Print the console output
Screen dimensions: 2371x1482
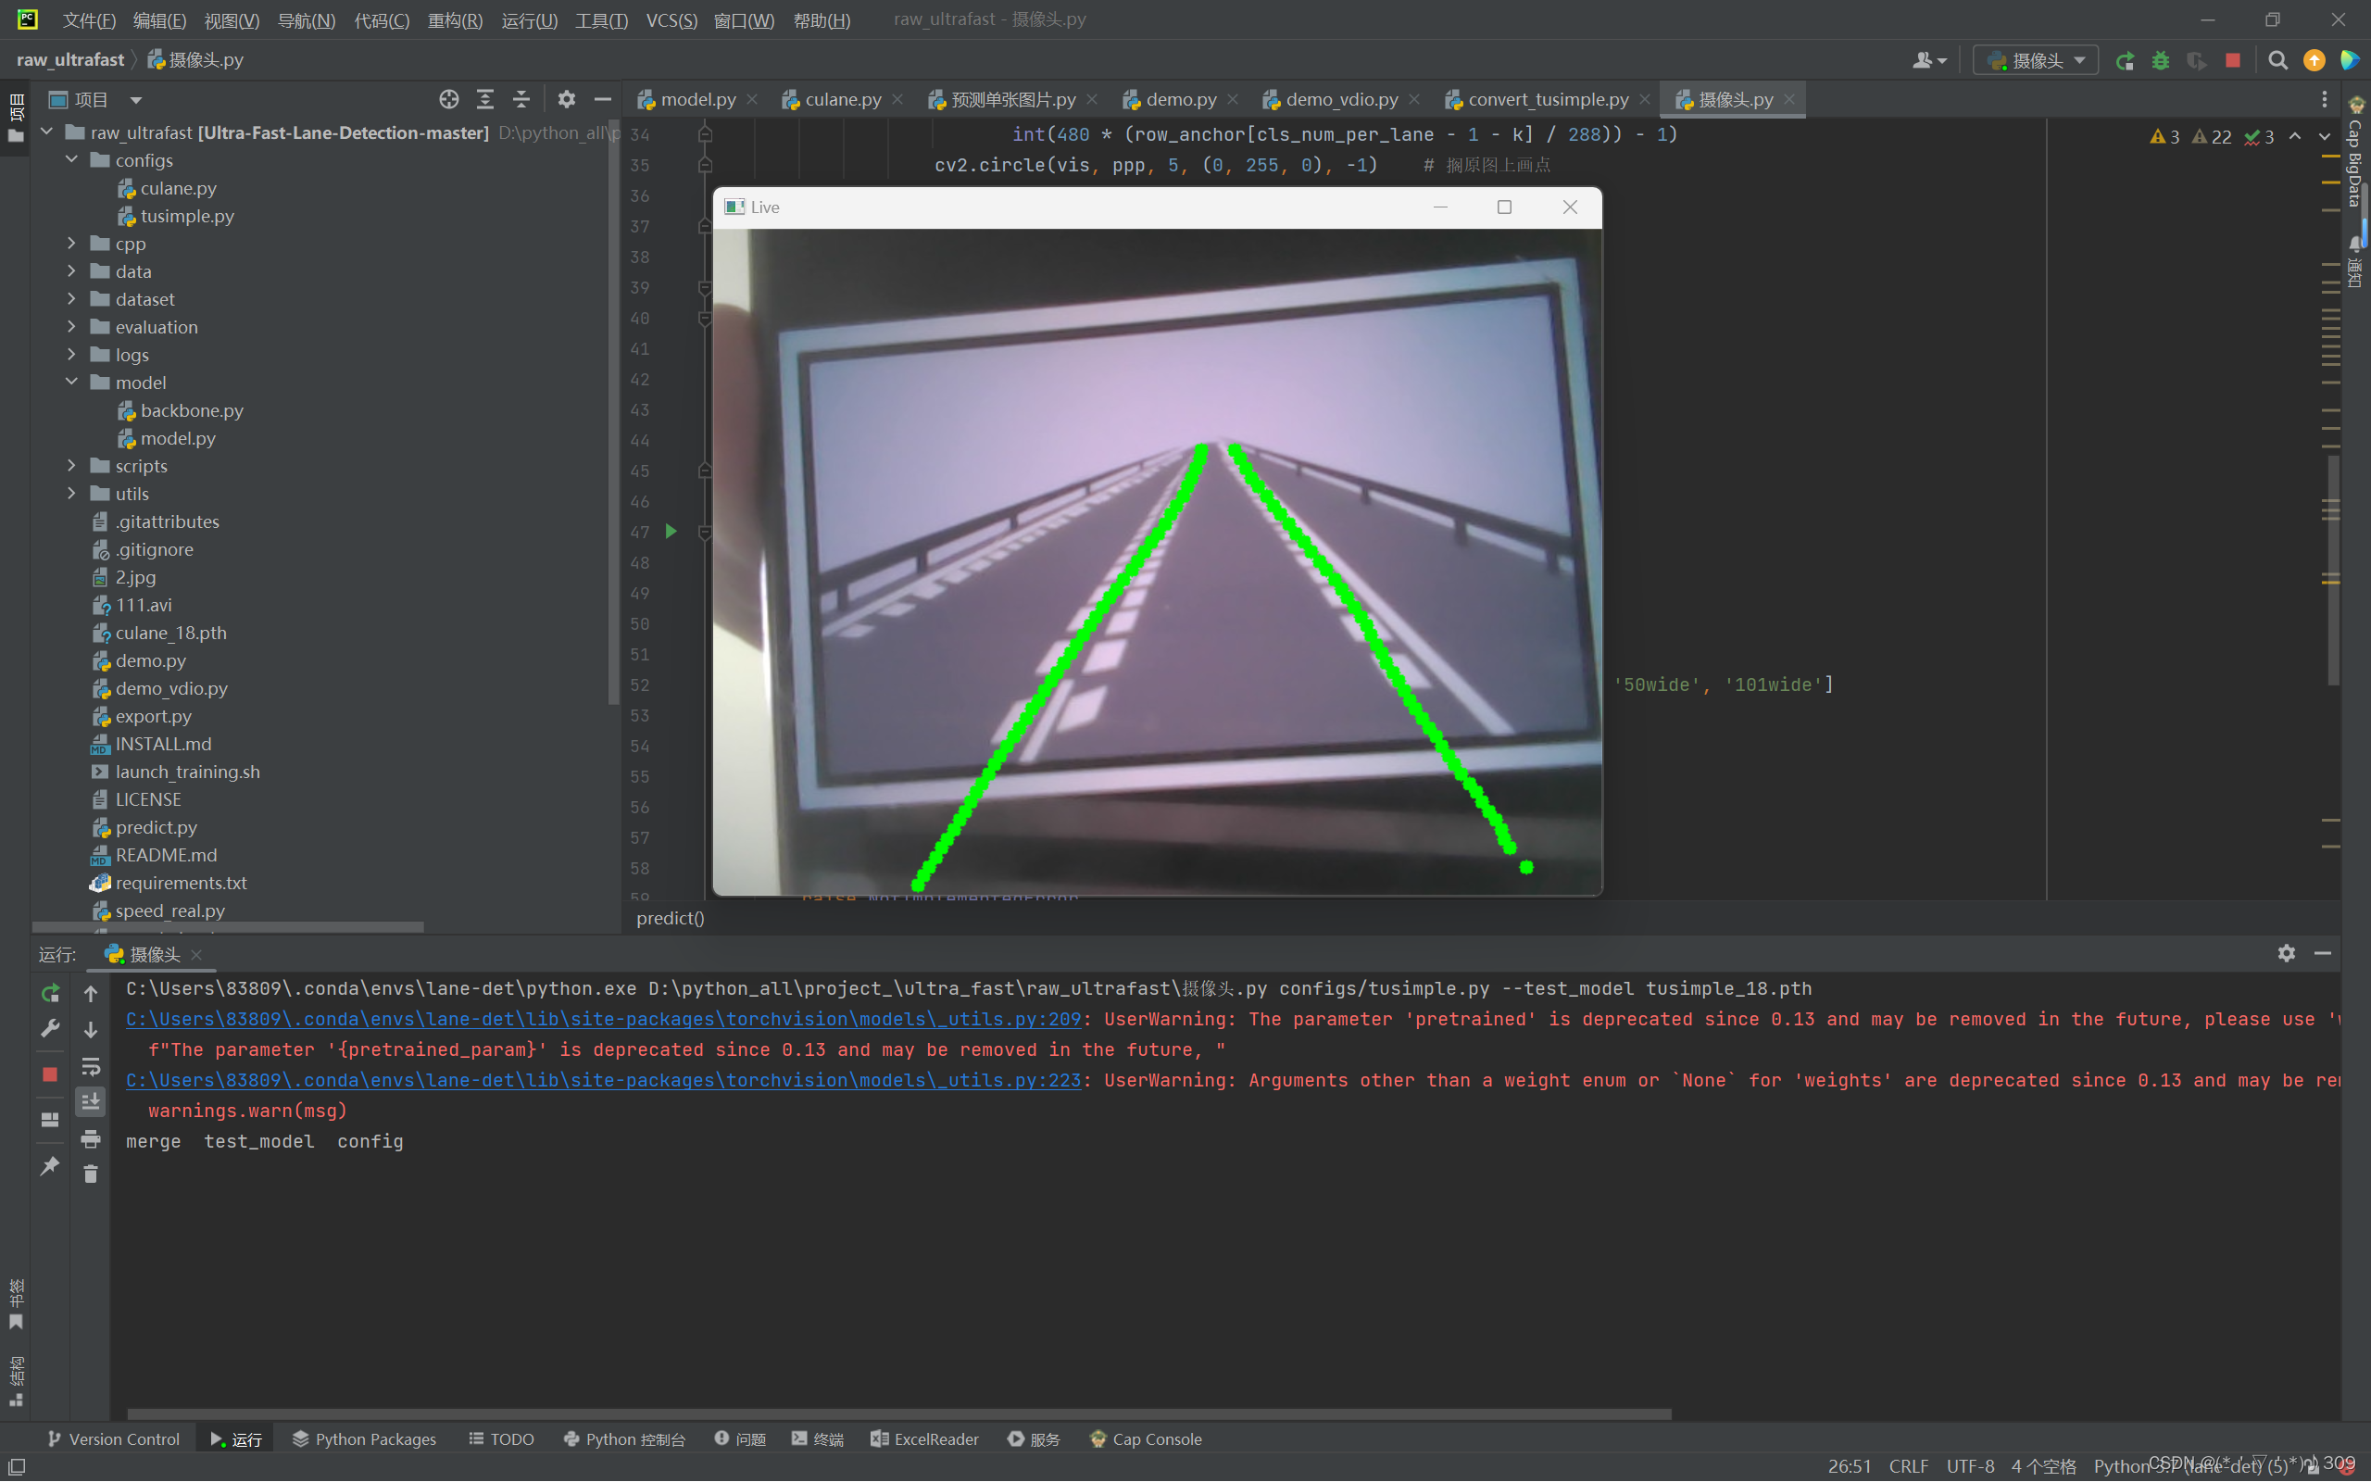(x=91, y=1140)
